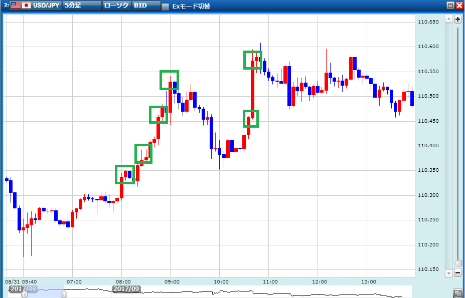Click the 110.350 price axis label
Screen dimensions: 465x298
point(428,170)
